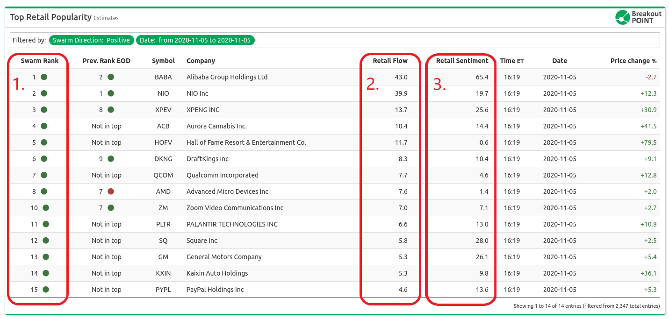Select DraftKings Inc company name
Viewport: 669px width, 319px height.
[x=208, y=159]
